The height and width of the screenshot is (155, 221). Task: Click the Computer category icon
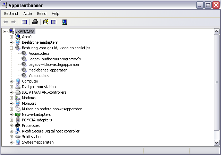click(18, 81)
